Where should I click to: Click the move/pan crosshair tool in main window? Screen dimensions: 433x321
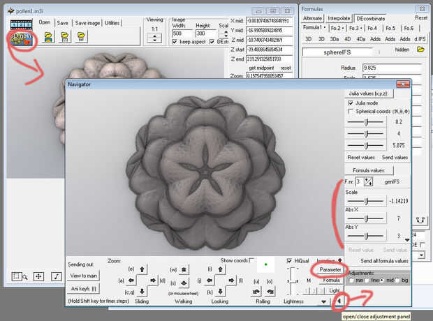click(x=38, y=276)
